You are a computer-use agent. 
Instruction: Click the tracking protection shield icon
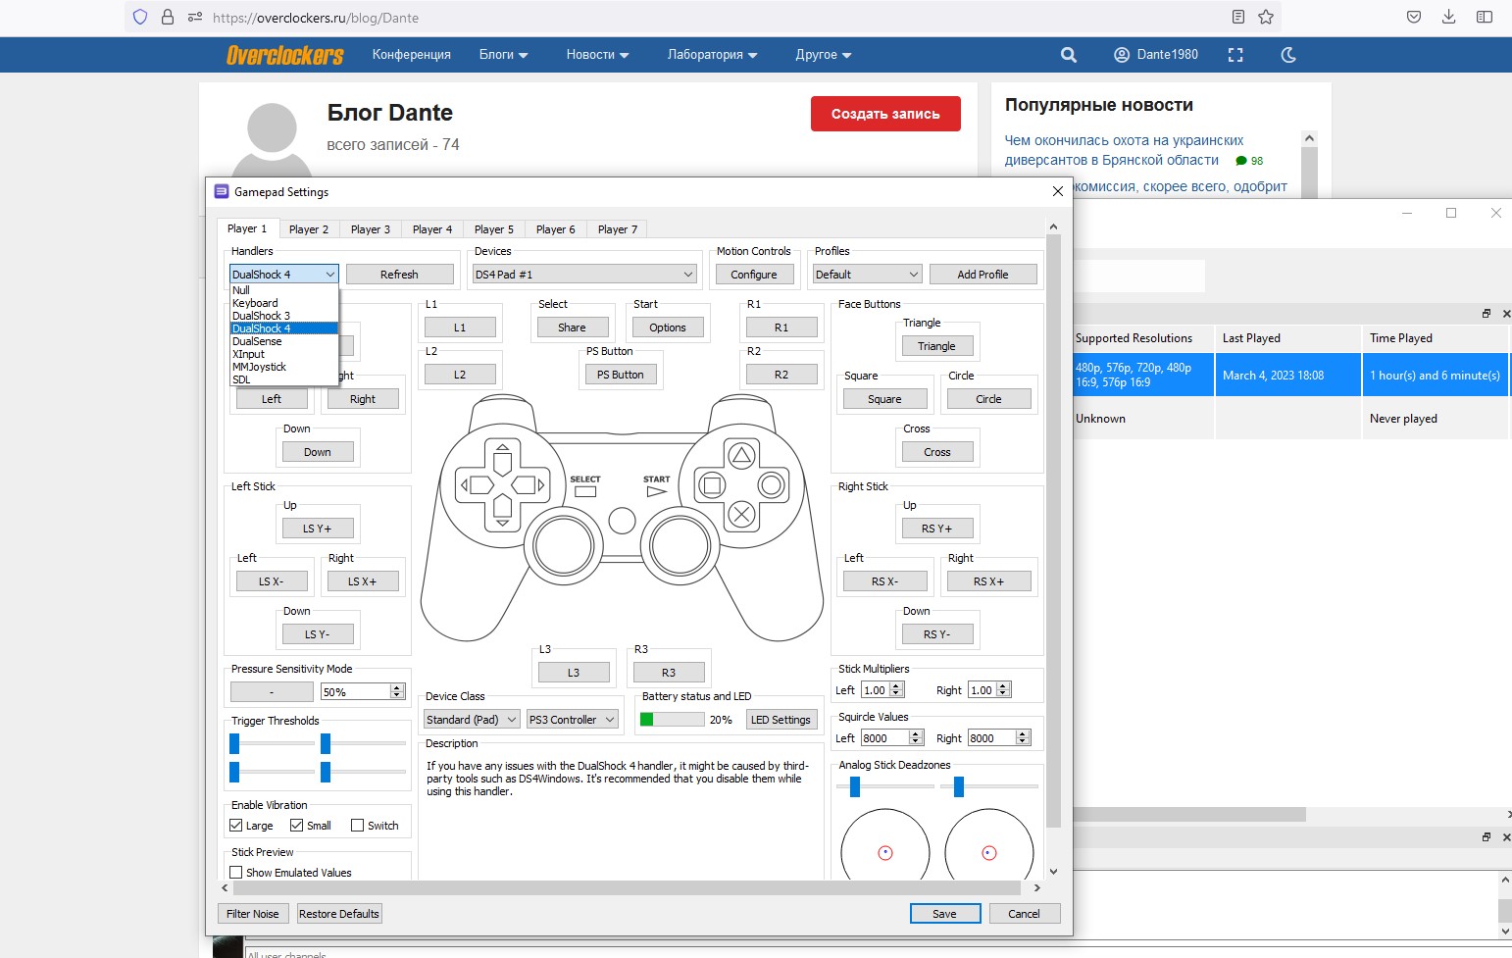point(140,17)
